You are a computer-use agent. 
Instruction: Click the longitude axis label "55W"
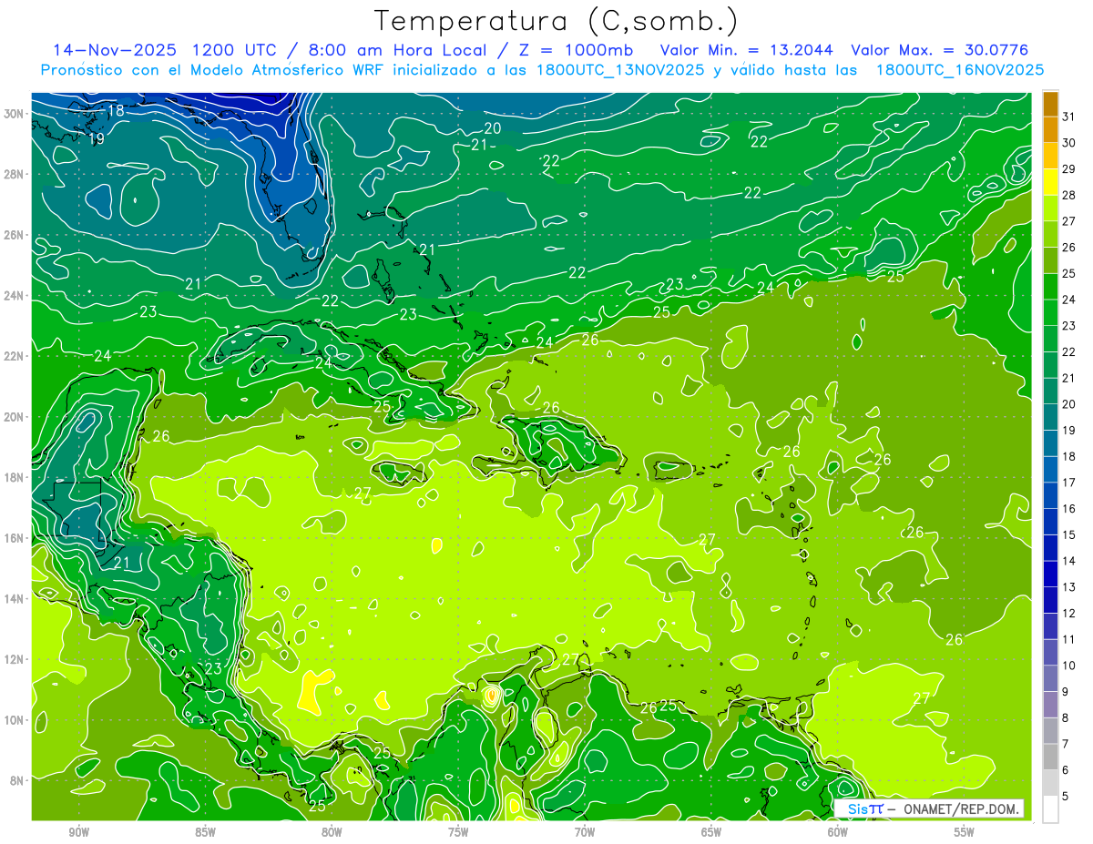coord(964,833)
